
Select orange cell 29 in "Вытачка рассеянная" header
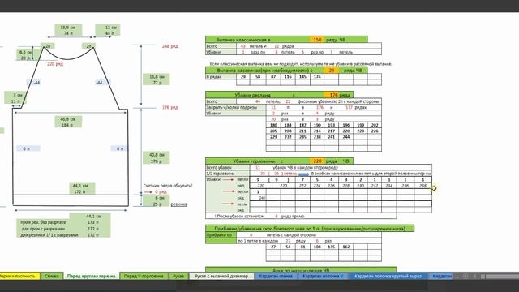(332, 71)
